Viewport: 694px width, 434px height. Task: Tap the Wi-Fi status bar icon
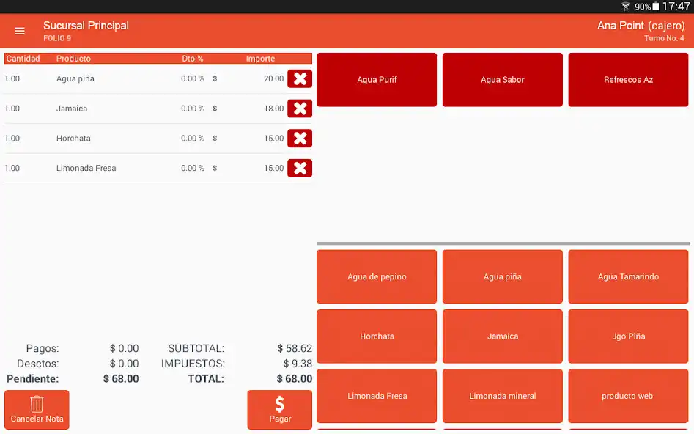627,5
